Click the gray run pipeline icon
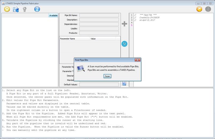Viewport: 215px width, 139px height. click(x=208, y=9)
